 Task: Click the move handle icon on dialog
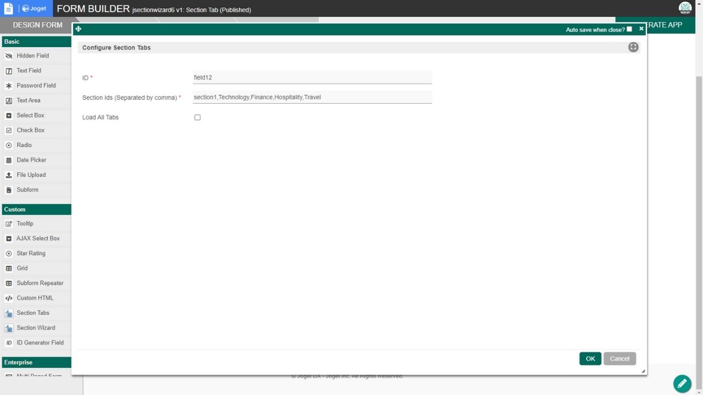[x=79, y=29]
